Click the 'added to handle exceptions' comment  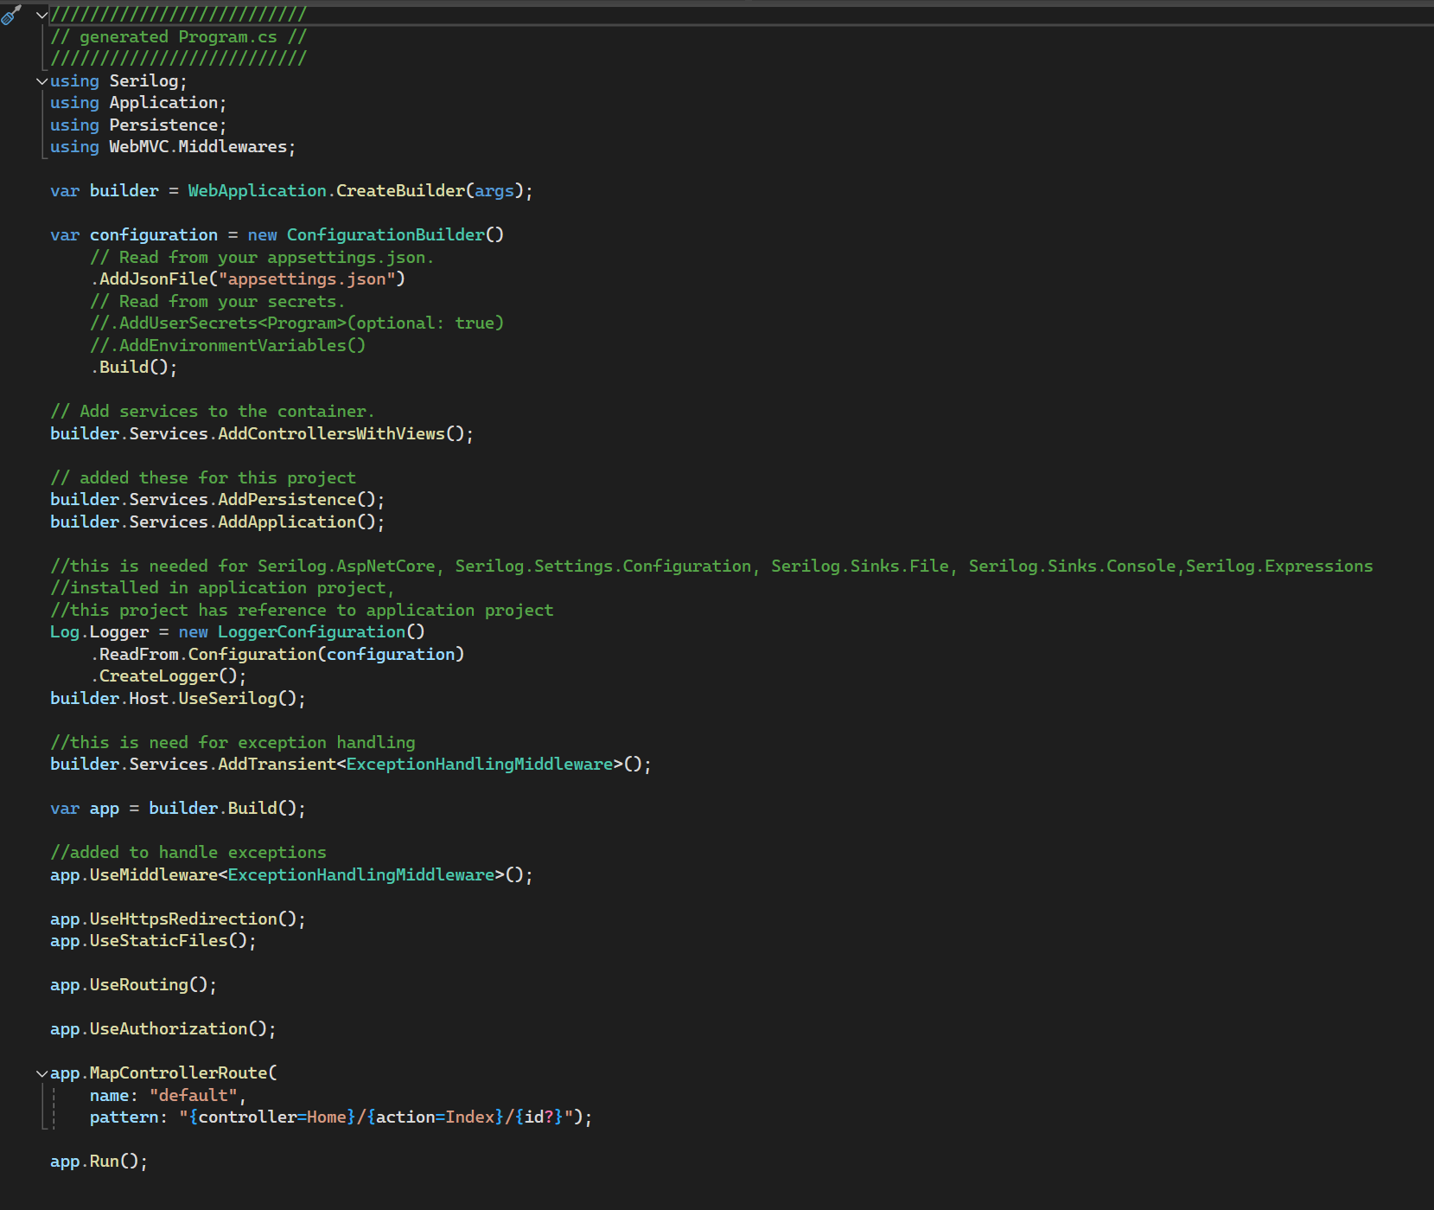point(188,853)
